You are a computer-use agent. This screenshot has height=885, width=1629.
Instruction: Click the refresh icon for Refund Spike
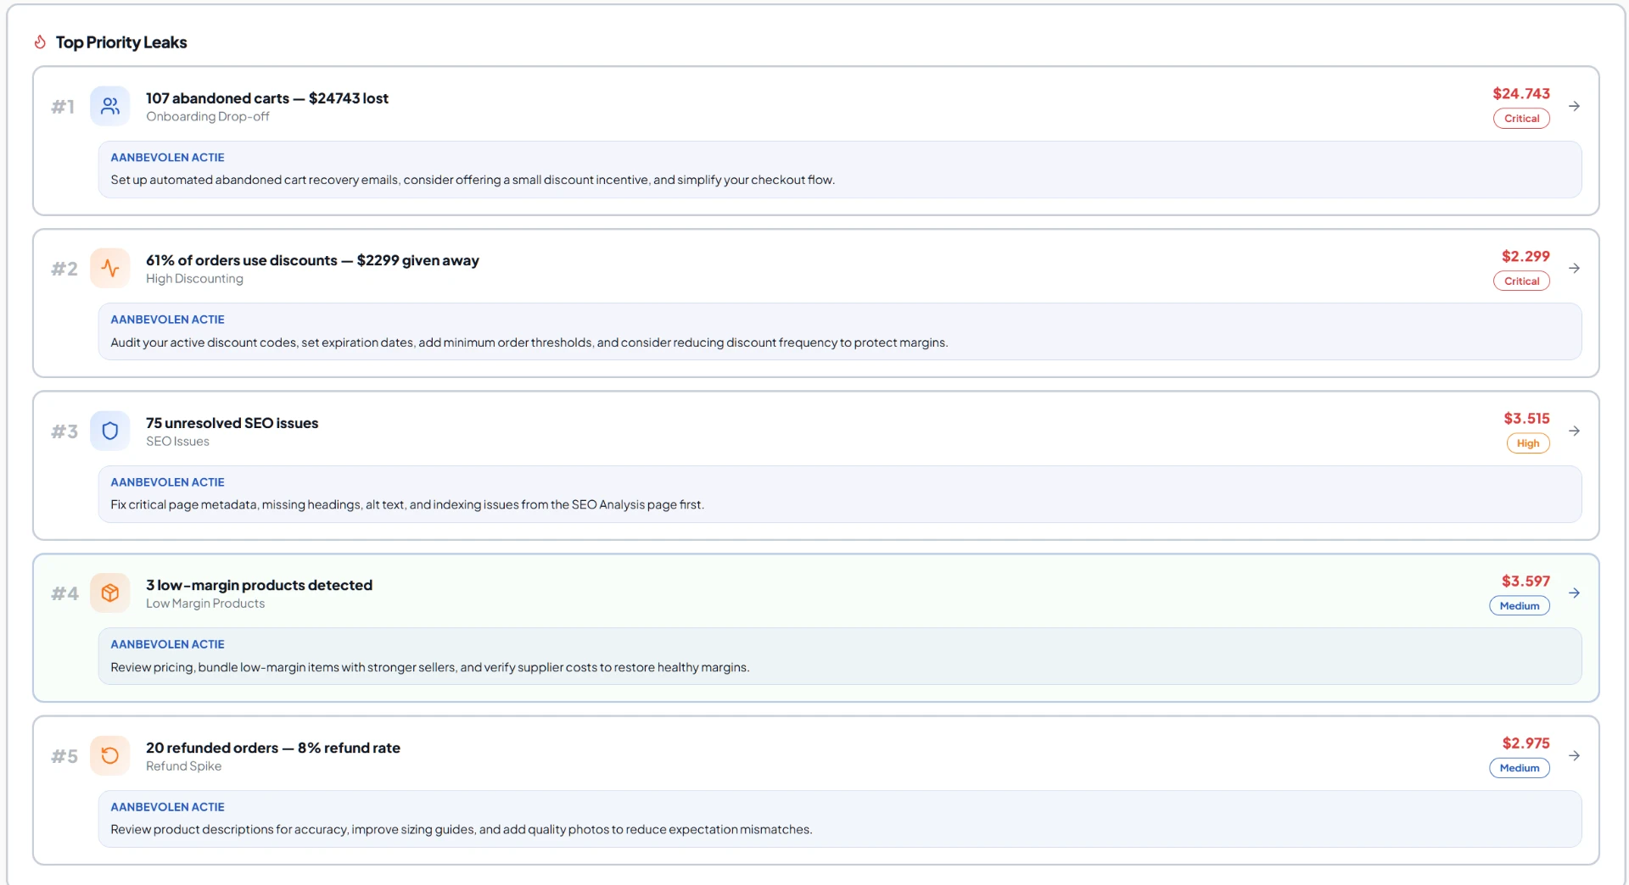pos(110,755)
